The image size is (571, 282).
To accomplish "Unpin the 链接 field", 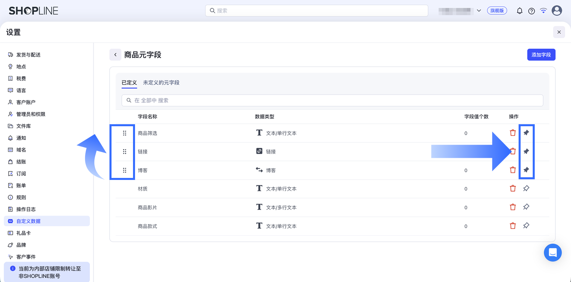I will (x=526, y=151).
